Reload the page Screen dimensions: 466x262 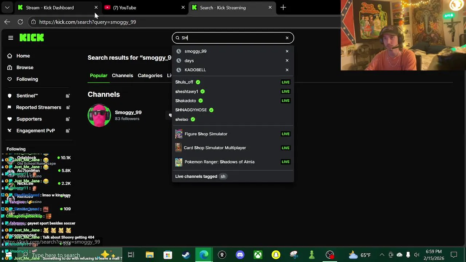(20, 22)
